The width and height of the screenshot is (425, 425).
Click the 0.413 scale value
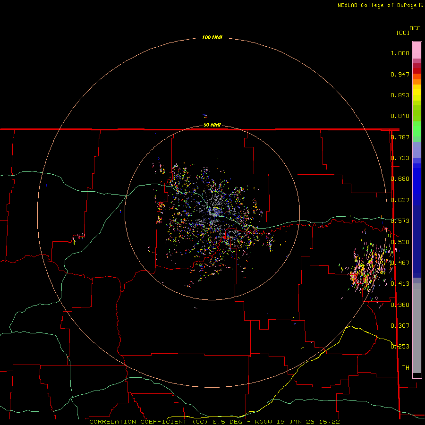point(400,284)
